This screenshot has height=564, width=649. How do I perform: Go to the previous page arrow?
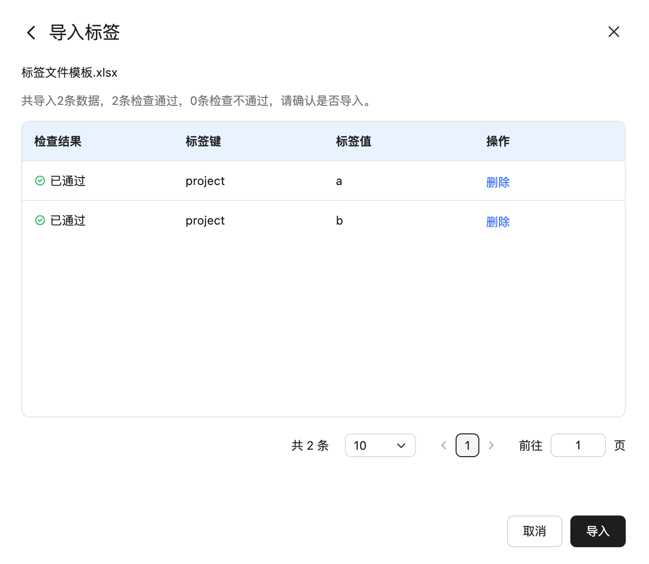coord(444,445)
